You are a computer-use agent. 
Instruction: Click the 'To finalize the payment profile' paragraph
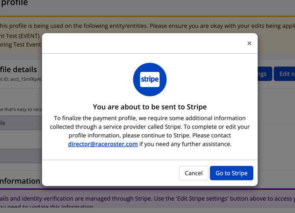150,131
